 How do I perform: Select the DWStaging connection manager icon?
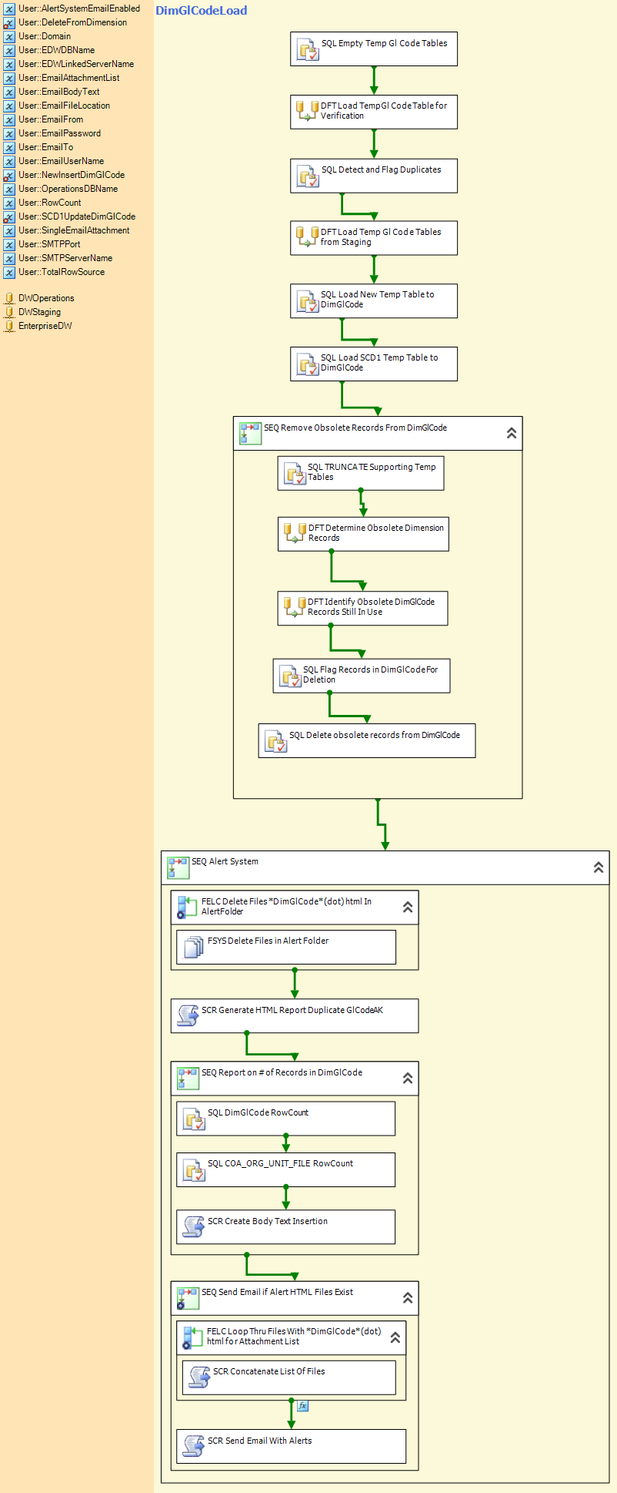pos(9,313)
